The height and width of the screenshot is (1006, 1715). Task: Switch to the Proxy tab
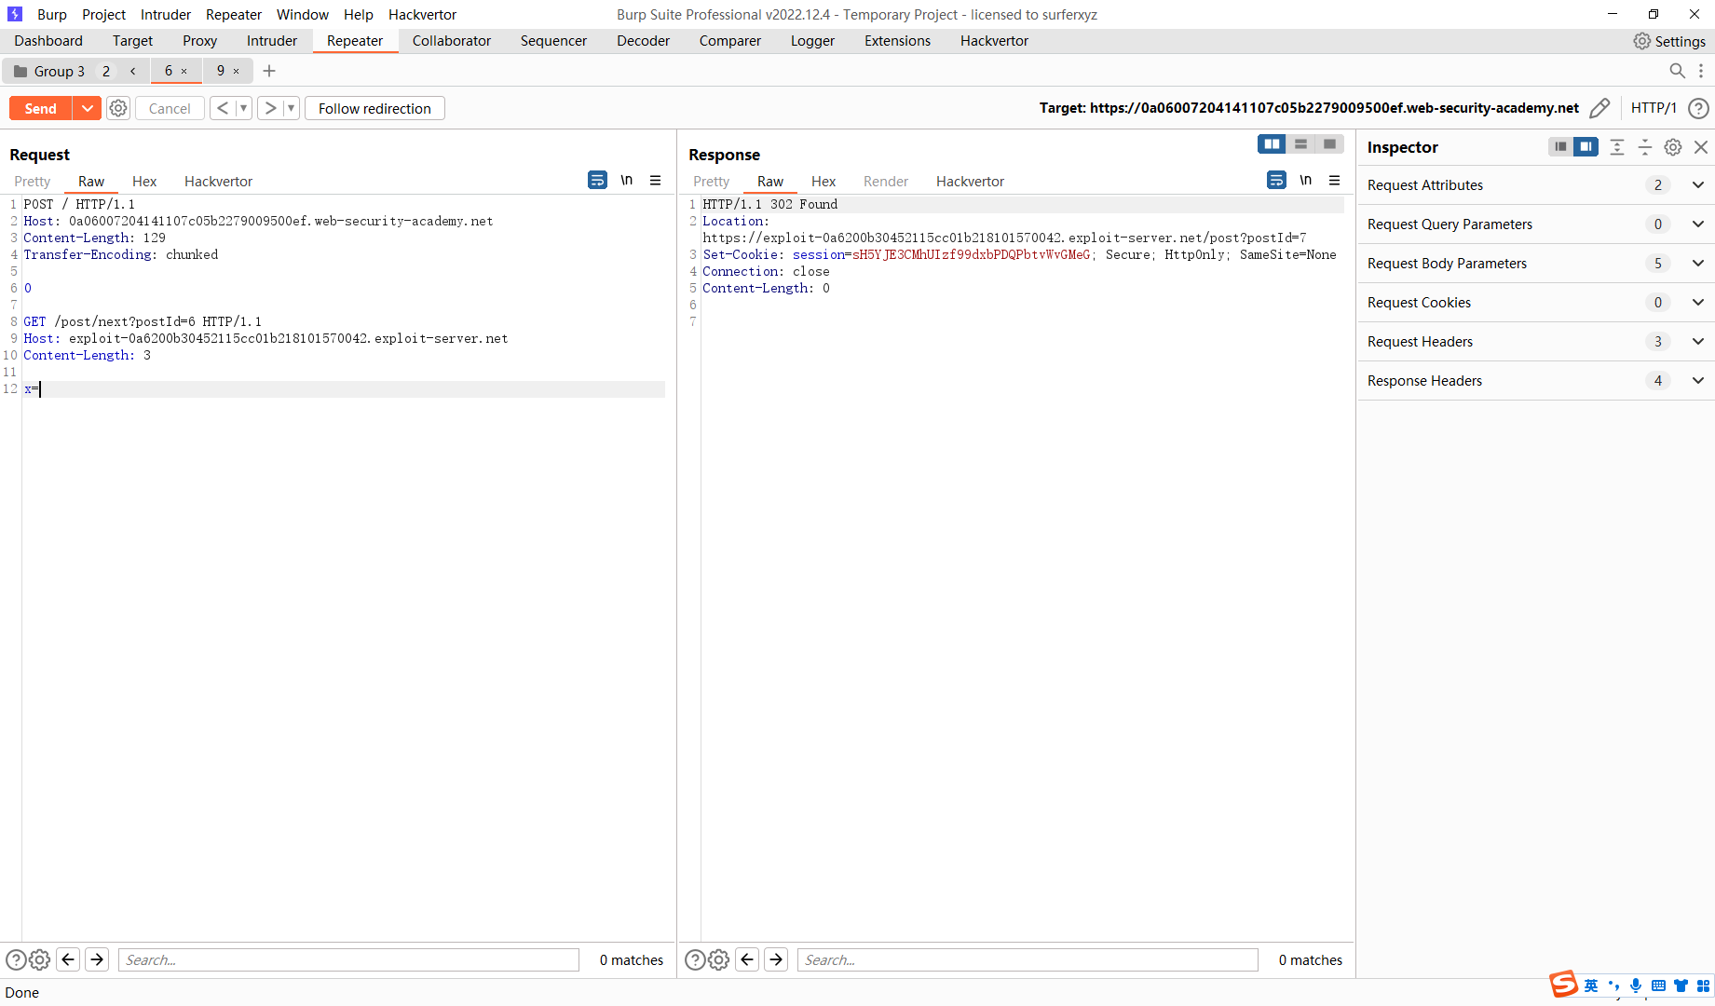click(199, 41)
